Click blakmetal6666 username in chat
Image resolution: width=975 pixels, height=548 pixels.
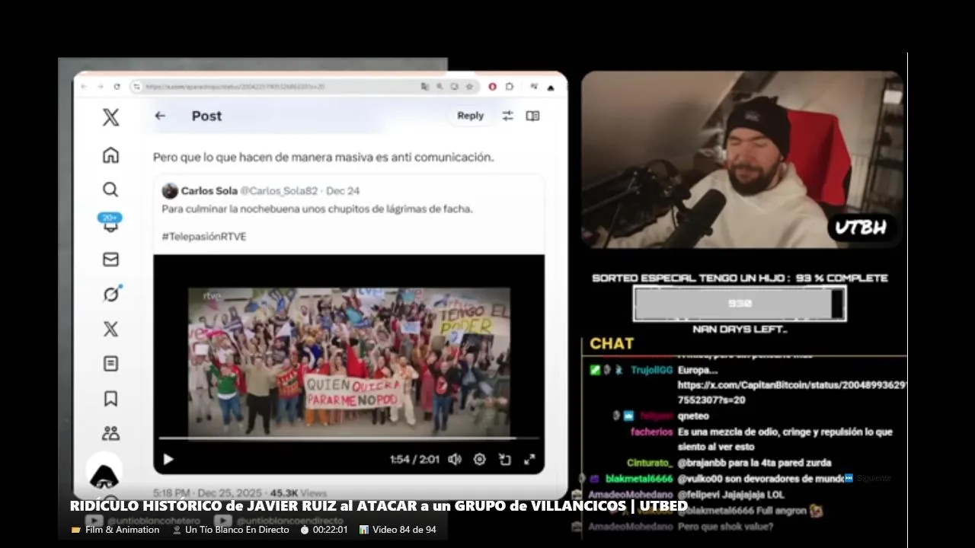(x=639, y=479)
